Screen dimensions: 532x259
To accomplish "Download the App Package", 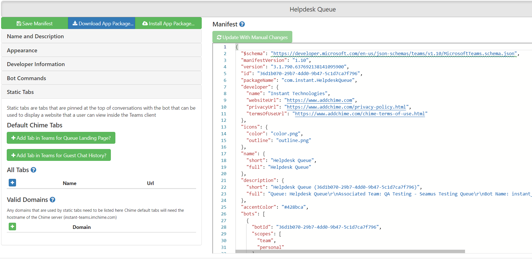I will pyautogui.click(x=102, y=23).
